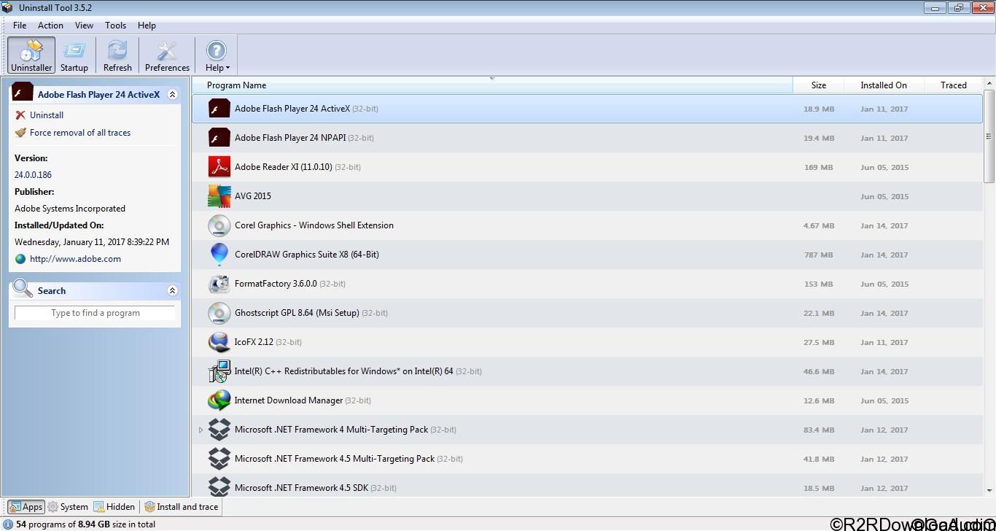Open the http://www.adobe.com link
996x531 pixels.
point(75,259)
